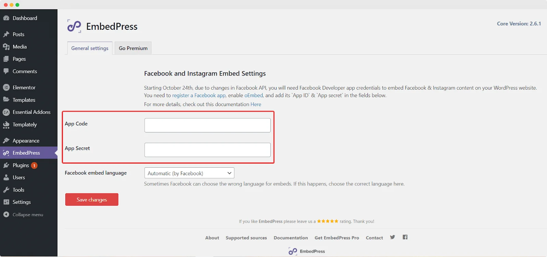This screenshot has height=257, width=547.
Task: Click the Collapse menu arrow icon
Action: pos(6,215)
